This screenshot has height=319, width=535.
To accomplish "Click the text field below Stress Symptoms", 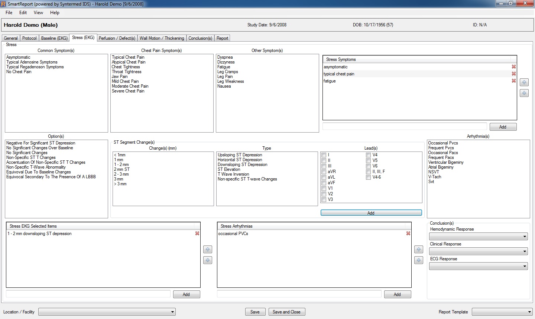I will (404, 127).
